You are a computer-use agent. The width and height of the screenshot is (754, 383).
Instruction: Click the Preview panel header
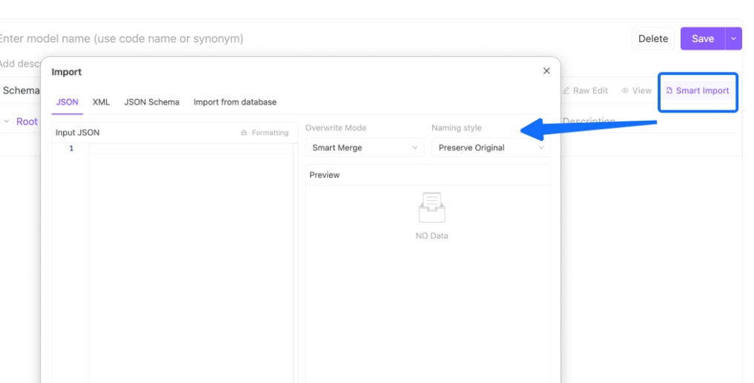pyautogui.click(x=428, y=175)
